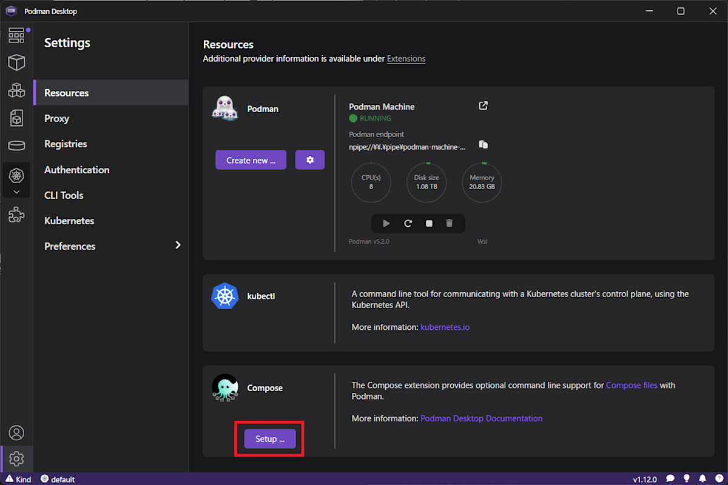Image resolution: width=728 pixels, height=485 pixels.
Task: Click the Podman seals logo
Action: point(225,109)
